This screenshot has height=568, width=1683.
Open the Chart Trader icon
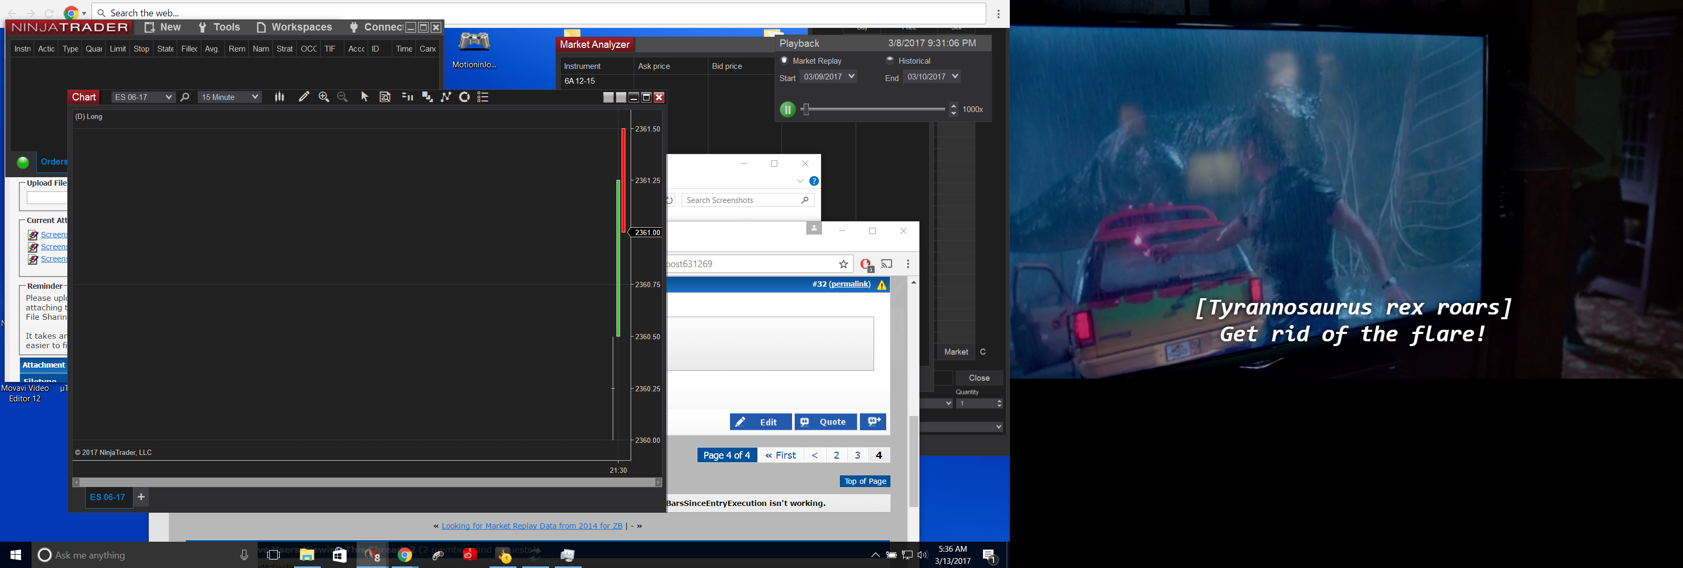408,97
